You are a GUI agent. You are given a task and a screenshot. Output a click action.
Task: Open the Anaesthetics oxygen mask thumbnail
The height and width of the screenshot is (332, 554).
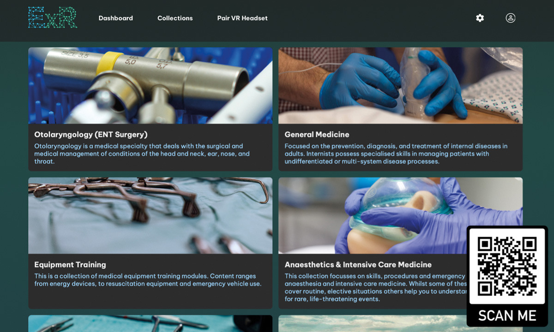[372, 215]
